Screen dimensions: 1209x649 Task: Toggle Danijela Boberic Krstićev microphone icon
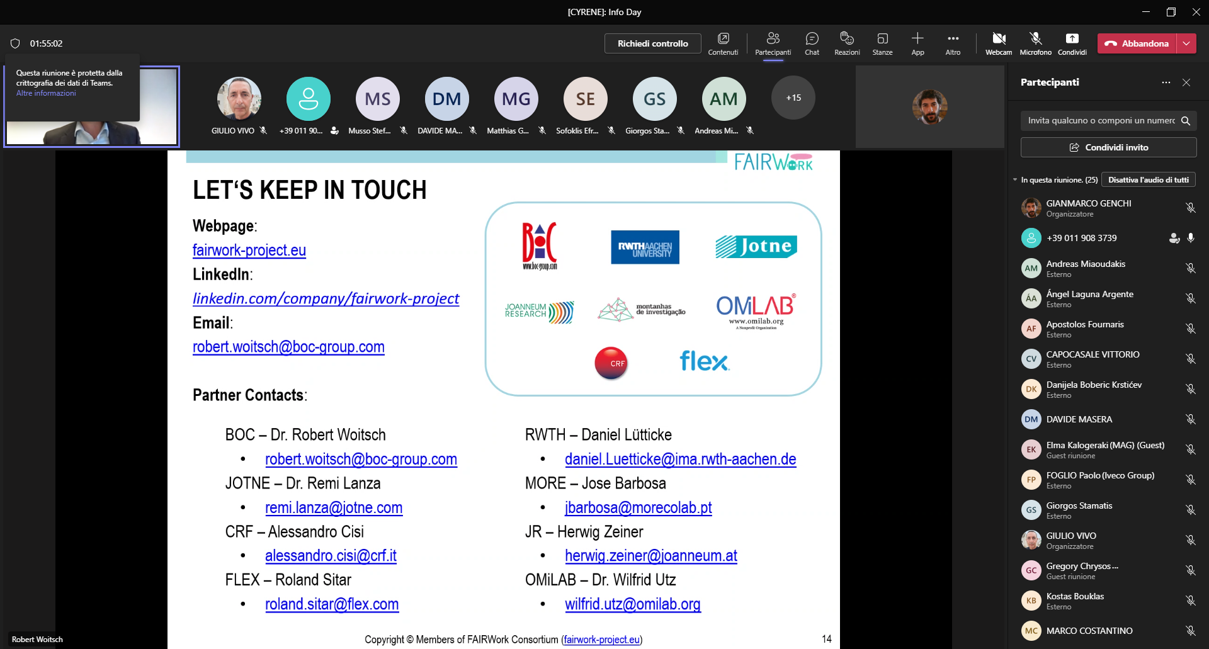pyautogui.click(x=1190, y=389)
